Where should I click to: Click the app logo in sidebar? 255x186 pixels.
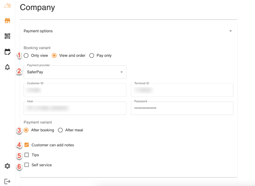[x=7, y=6]
